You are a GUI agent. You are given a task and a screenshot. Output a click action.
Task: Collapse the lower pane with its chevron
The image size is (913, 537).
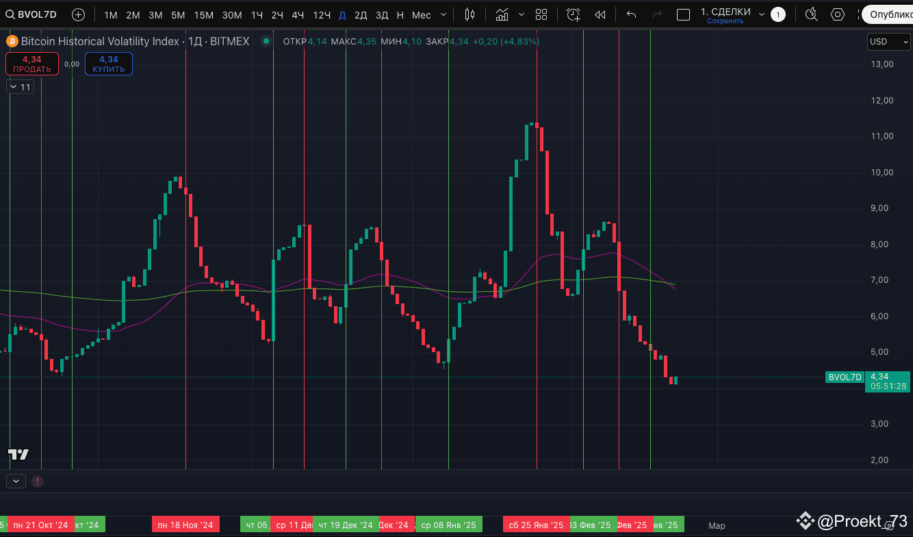pyautogui.click(x=15, y=481)
